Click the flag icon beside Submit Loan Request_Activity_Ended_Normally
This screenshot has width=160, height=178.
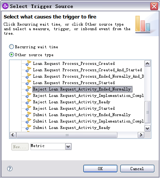[x=28, y=115]
